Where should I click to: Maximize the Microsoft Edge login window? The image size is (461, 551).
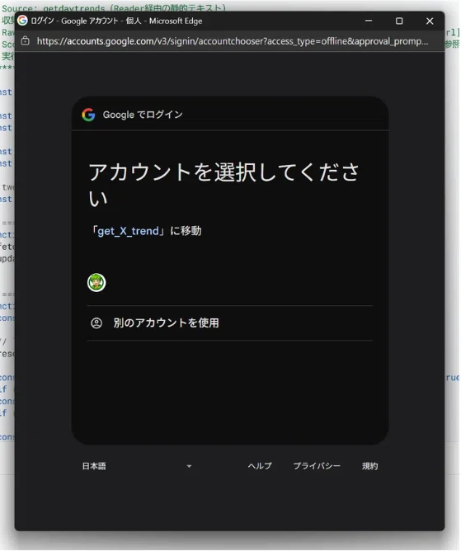[x=399, y=21]
